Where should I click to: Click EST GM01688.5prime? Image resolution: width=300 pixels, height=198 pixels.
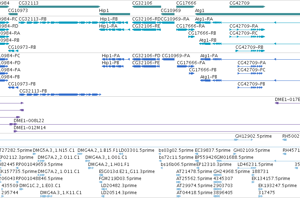coord(235,157)
